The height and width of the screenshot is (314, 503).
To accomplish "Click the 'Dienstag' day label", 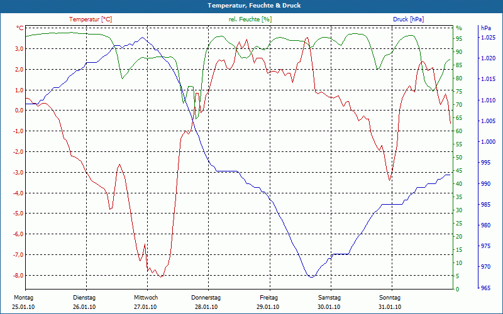I will pyautogui.click(x=84, y=298).
